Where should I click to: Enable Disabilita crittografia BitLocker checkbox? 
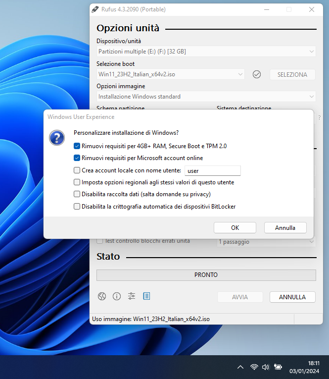[77, 207]
